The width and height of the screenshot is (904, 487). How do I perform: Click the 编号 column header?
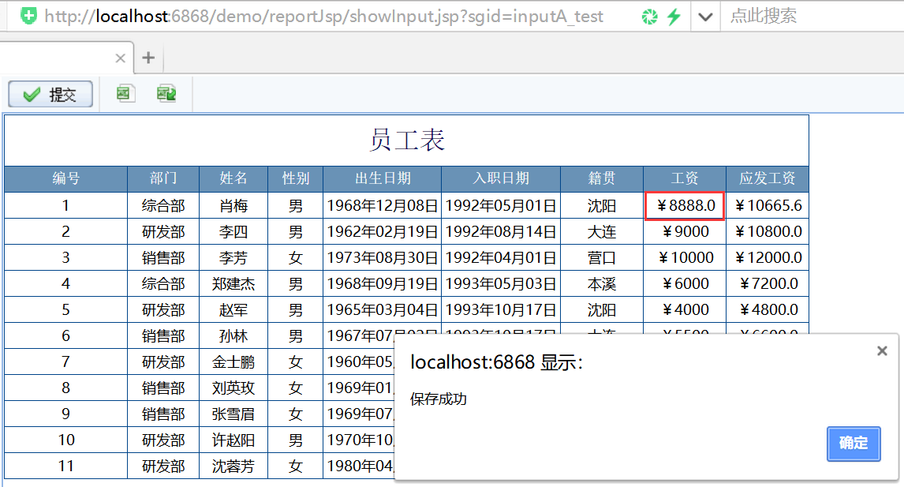point(65,179)
